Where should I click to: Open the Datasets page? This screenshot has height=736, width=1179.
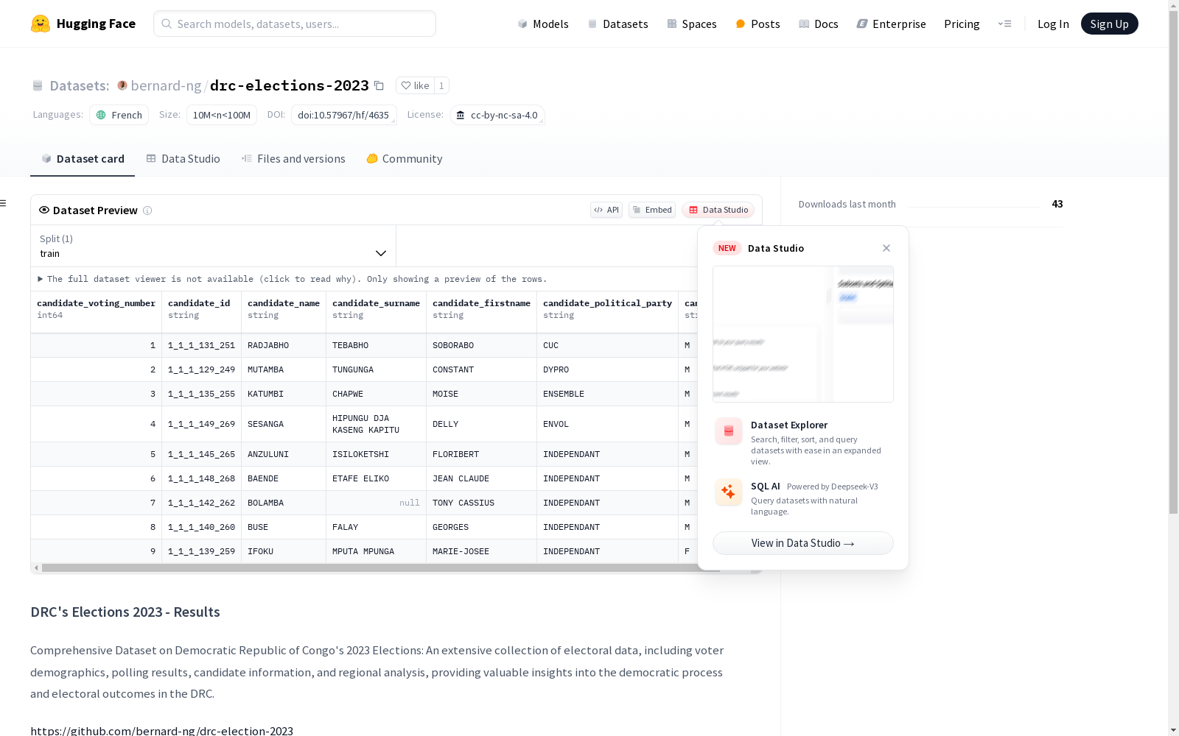click(618, 24)
